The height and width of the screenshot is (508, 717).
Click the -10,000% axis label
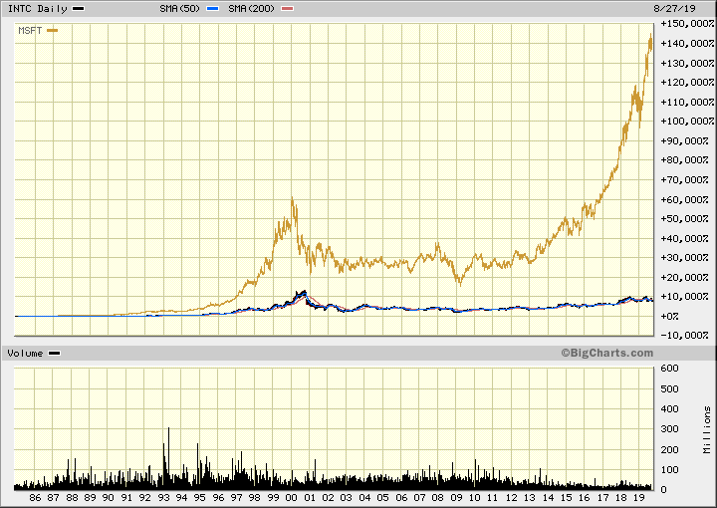pos(684,335)
